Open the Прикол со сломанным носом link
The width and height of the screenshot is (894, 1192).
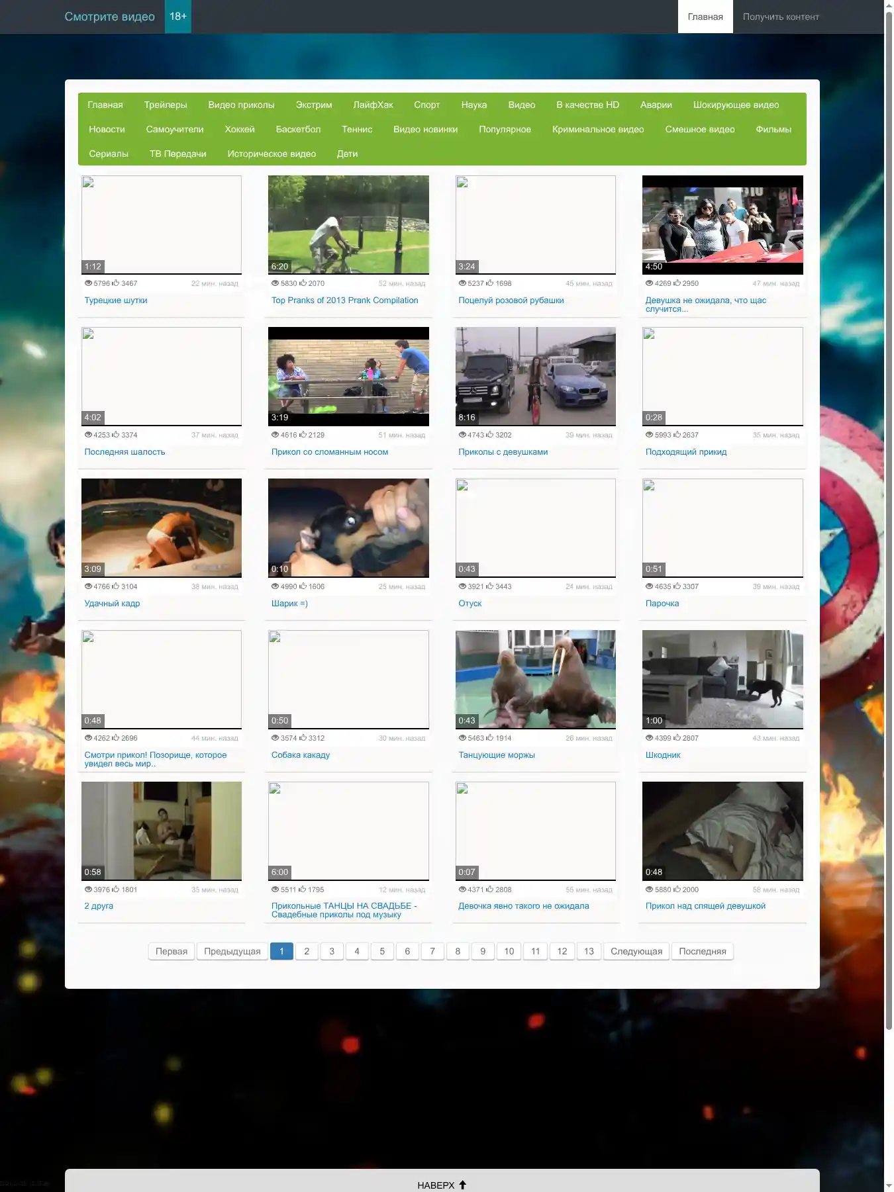329,452
